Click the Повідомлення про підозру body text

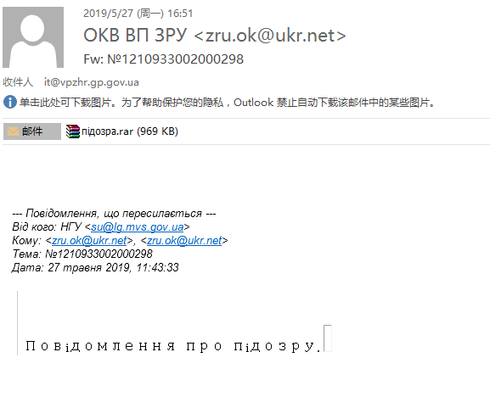coord(173,346)
